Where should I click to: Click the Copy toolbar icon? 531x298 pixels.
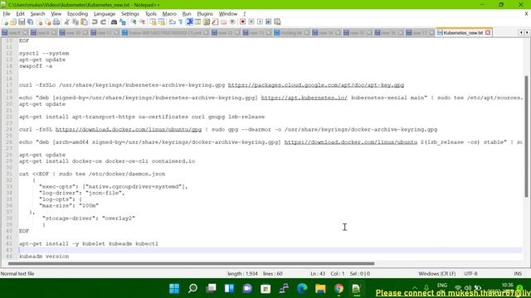click(76, 22)
